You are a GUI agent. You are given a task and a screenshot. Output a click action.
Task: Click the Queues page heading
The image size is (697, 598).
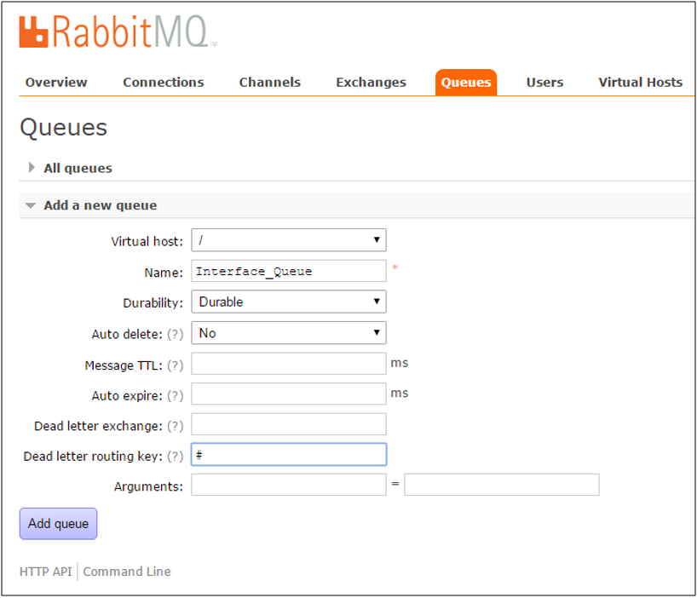64,128
